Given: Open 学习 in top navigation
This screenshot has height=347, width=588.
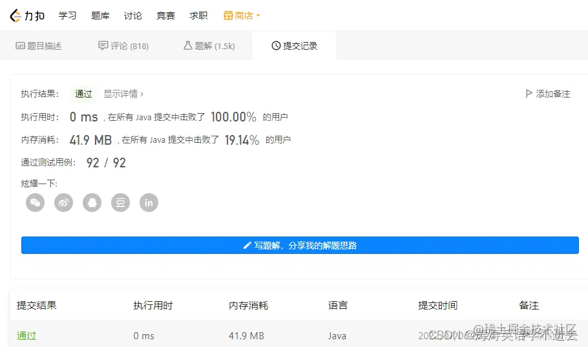Looking at the screenshot, I should pyautogui.click(x=67, y=16).
